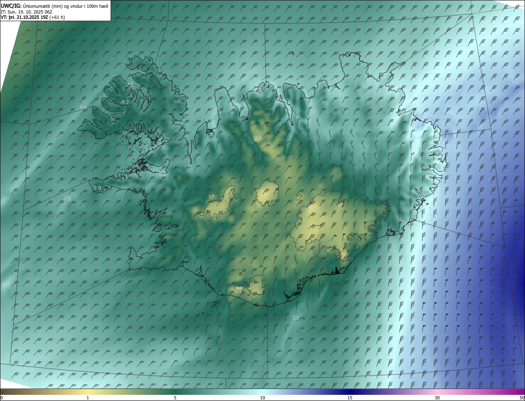Click the 7.4 value label

(83, 108)
